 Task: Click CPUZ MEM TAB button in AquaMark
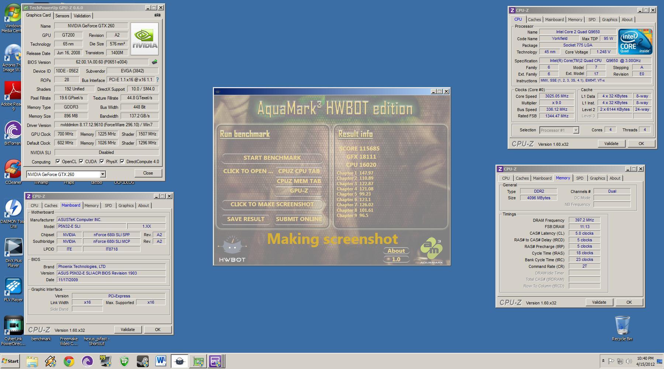(x=299, y=181)
